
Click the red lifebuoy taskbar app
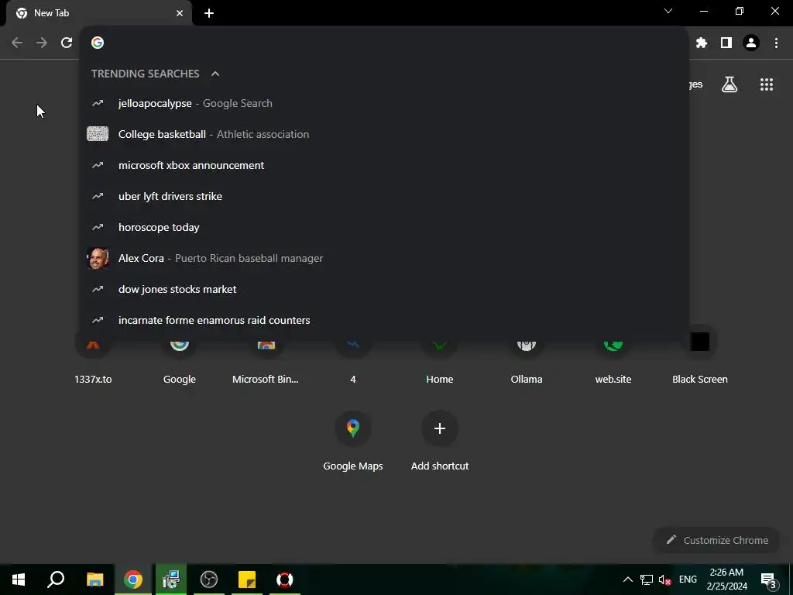coord(285,580)
